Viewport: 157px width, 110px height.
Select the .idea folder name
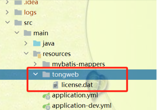(x=31, y=2)
